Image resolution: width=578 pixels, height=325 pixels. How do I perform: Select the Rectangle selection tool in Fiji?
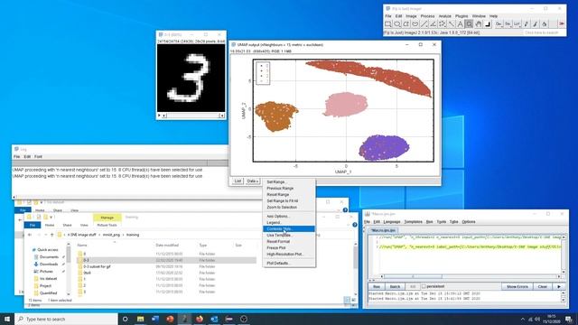pos(388,24)
